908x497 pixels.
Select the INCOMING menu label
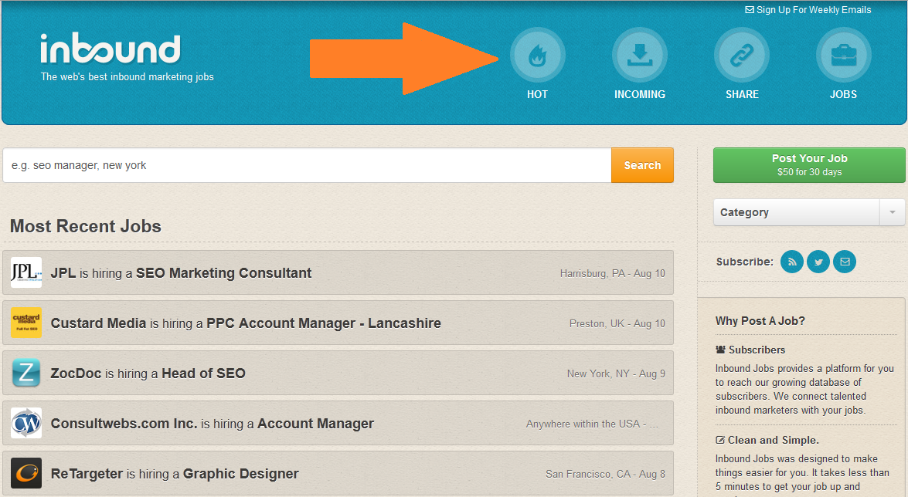click(x=640, y=94)
